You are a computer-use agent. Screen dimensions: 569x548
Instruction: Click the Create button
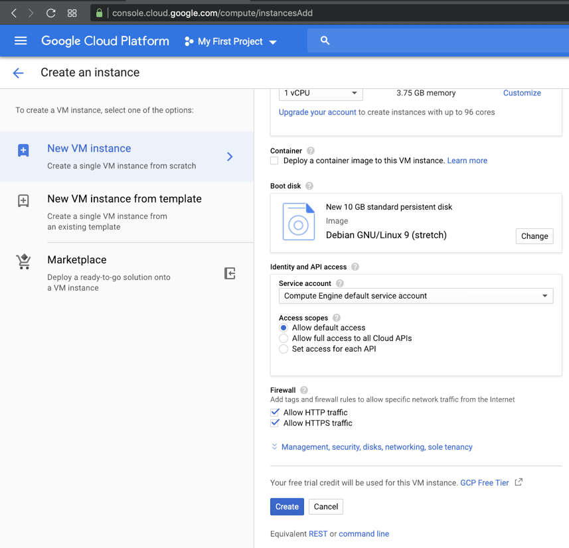point(287,507)
